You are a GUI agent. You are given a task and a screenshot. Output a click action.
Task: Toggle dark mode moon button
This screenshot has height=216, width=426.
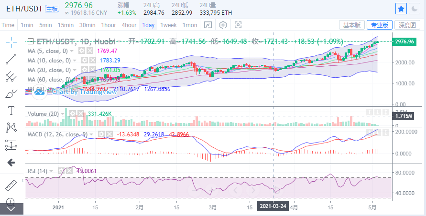415,9
